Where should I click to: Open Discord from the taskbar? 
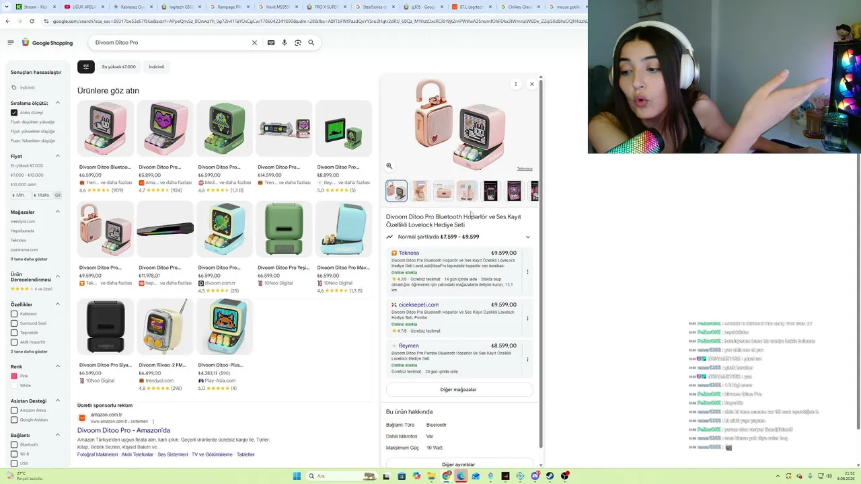click(x=535, y=476)
